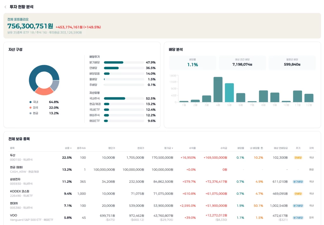Click the 분기배당 progress bar
Screen dimensions: 324x225
tap(124, 62)
